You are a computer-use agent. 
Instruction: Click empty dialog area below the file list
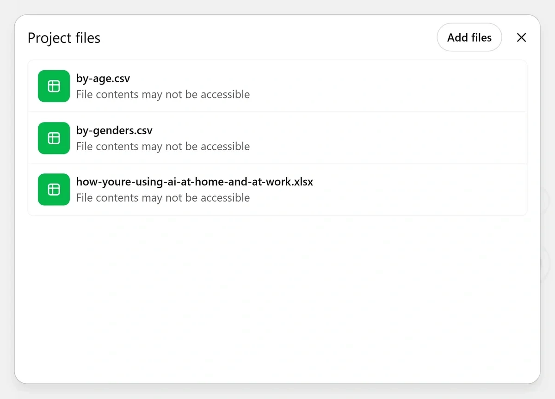[x=277, y=296]
